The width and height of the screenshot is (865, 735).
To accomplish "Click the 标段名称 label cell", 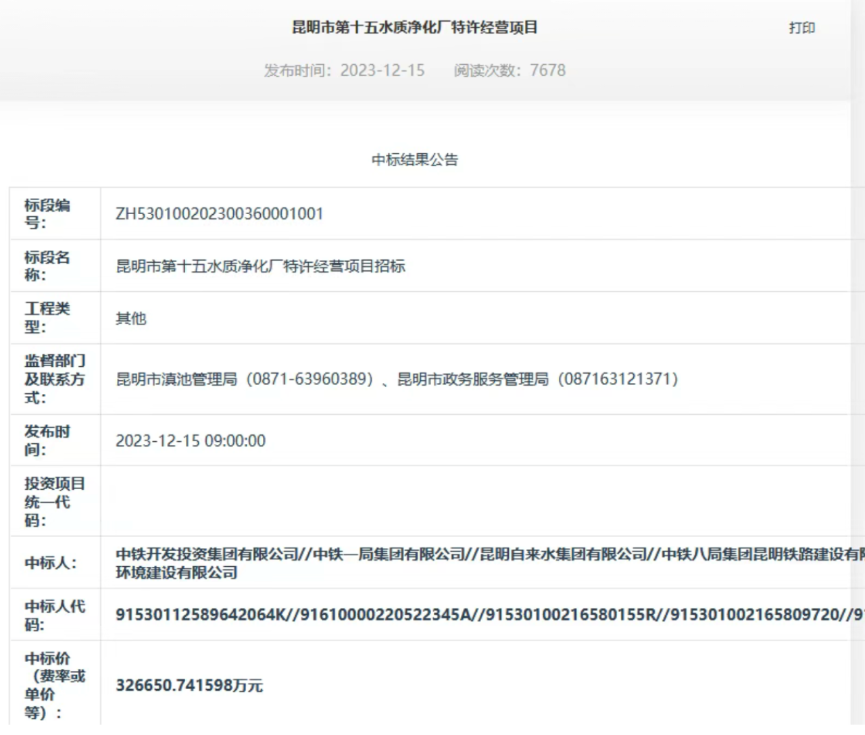I will tap(54, 265).
